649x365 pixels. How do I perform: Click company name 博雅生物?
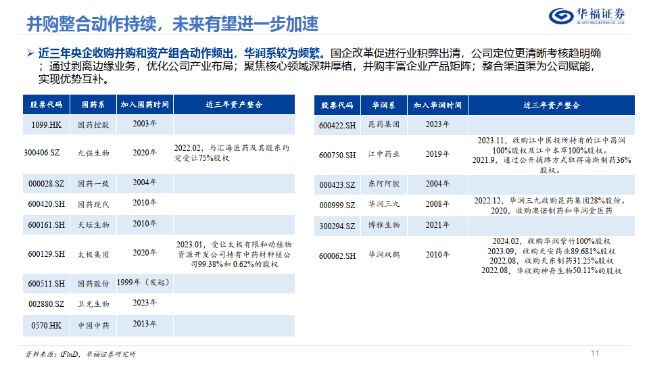coord(384,225)
